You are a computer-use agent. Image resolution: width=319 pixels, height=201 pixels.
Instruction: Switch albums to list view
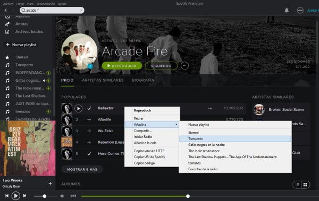[297, 185]
